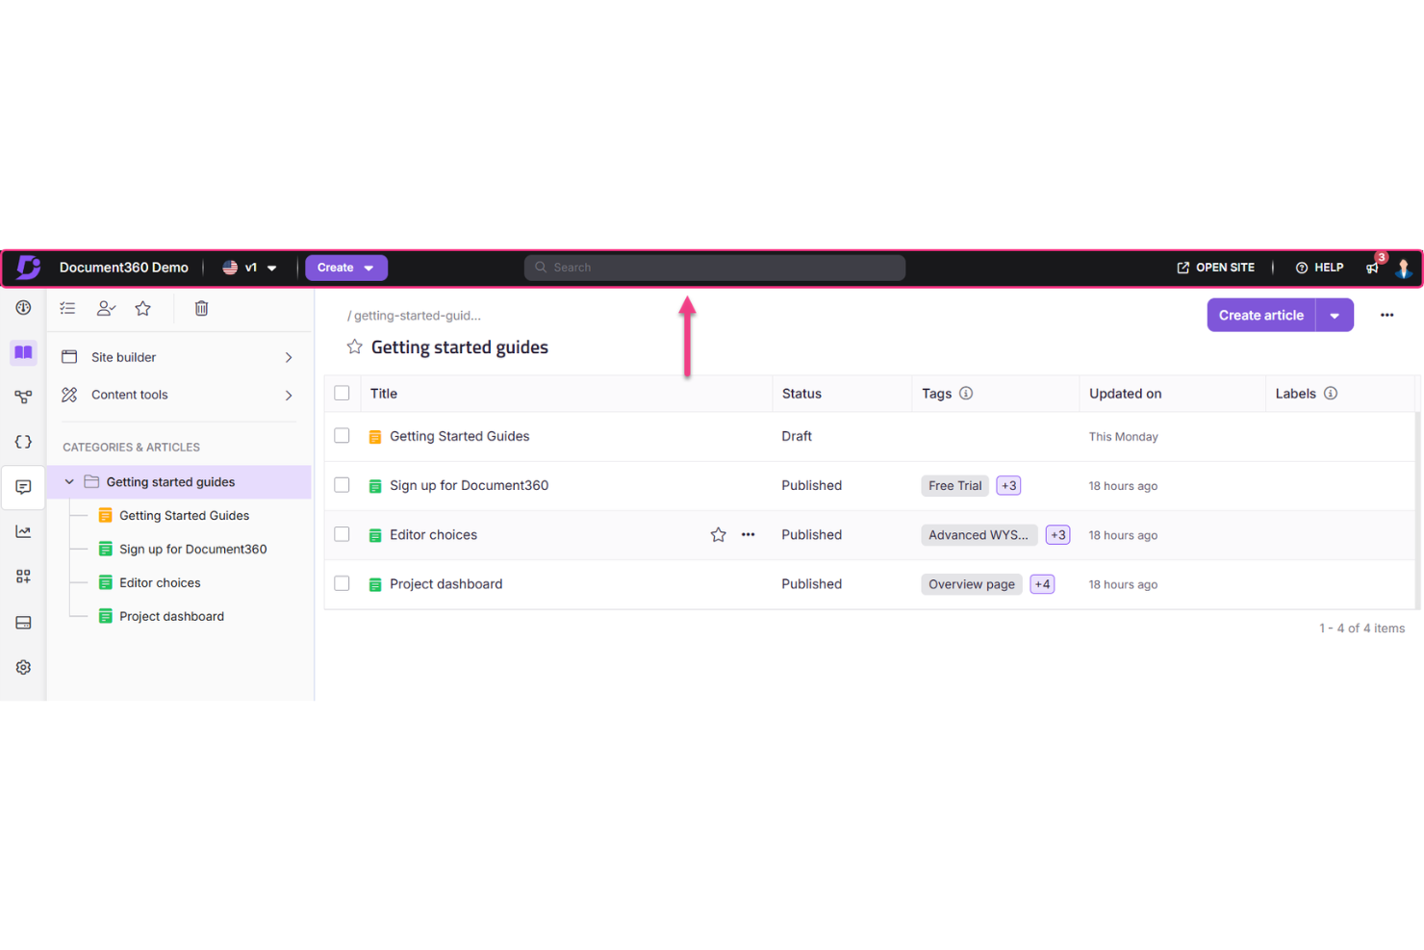Check the select-all checkbox in table header
The image size is (1424, 950).
click(x=343, y=393)
